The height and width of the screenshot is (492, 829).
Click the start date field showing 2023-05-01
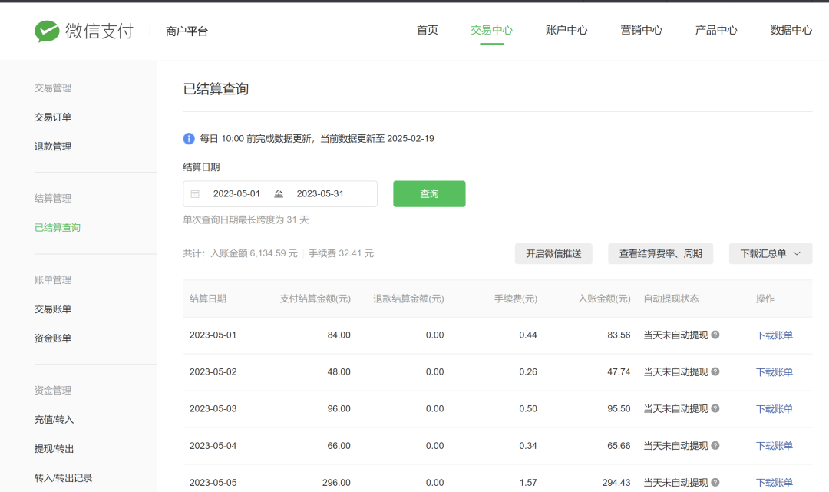[236, 193]
